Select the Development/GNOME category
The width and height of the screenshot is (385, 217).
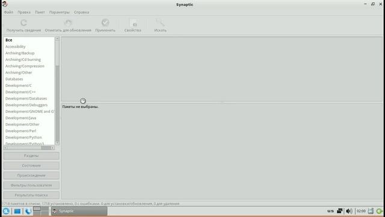(x=29, y=111)
